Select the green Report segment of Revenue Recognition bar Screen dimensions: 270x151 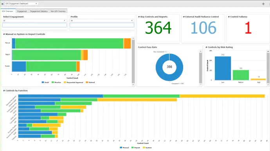pos(141,96)
